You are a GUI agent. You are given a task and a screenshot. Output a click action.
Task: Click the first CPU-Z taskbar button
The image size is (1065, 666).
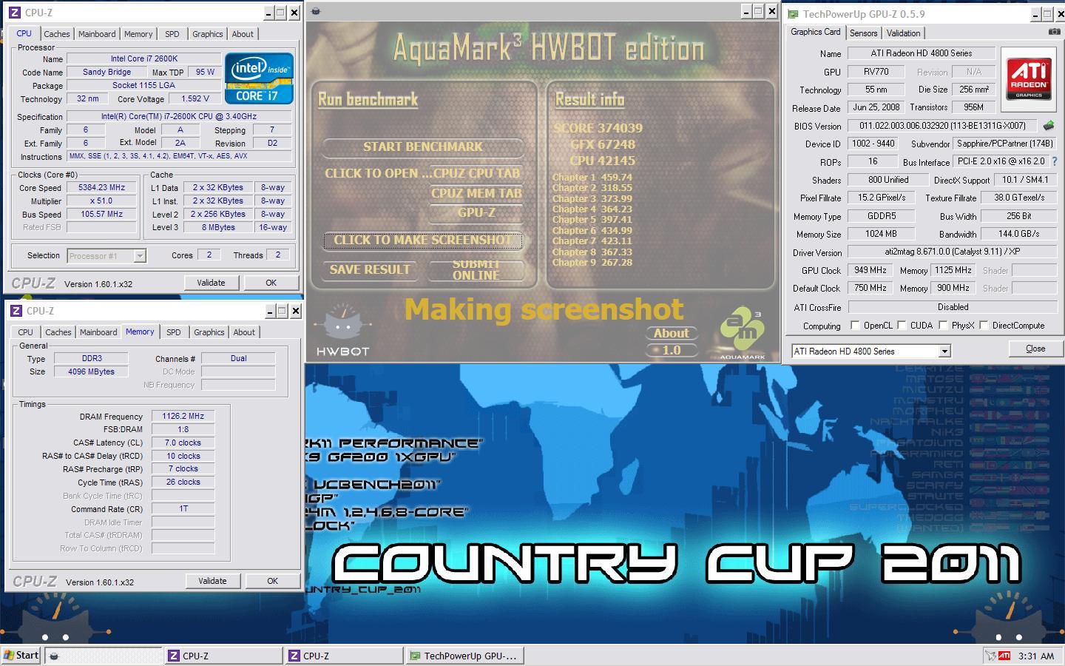[223, 656]
